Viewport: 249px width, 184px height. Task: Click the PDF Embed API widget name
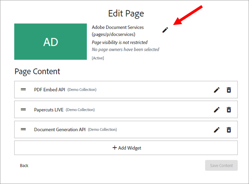(x=49, y=90)
